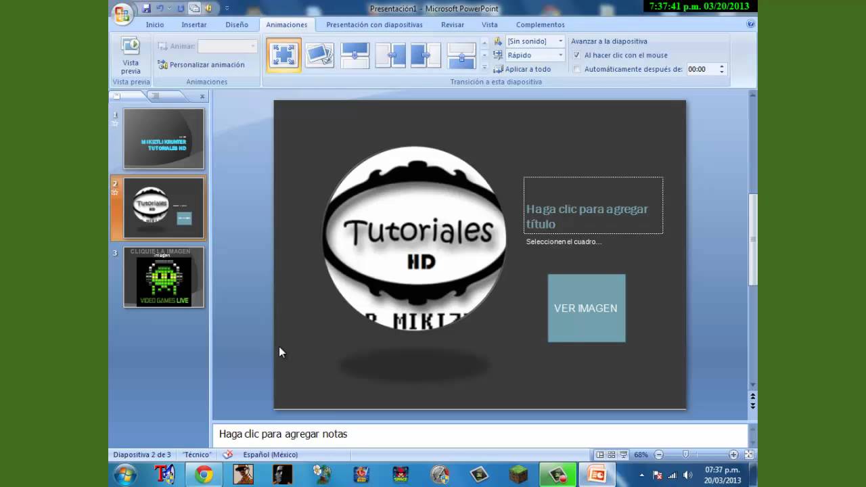Click the VER IMAGEN action button

coord(587,308)
